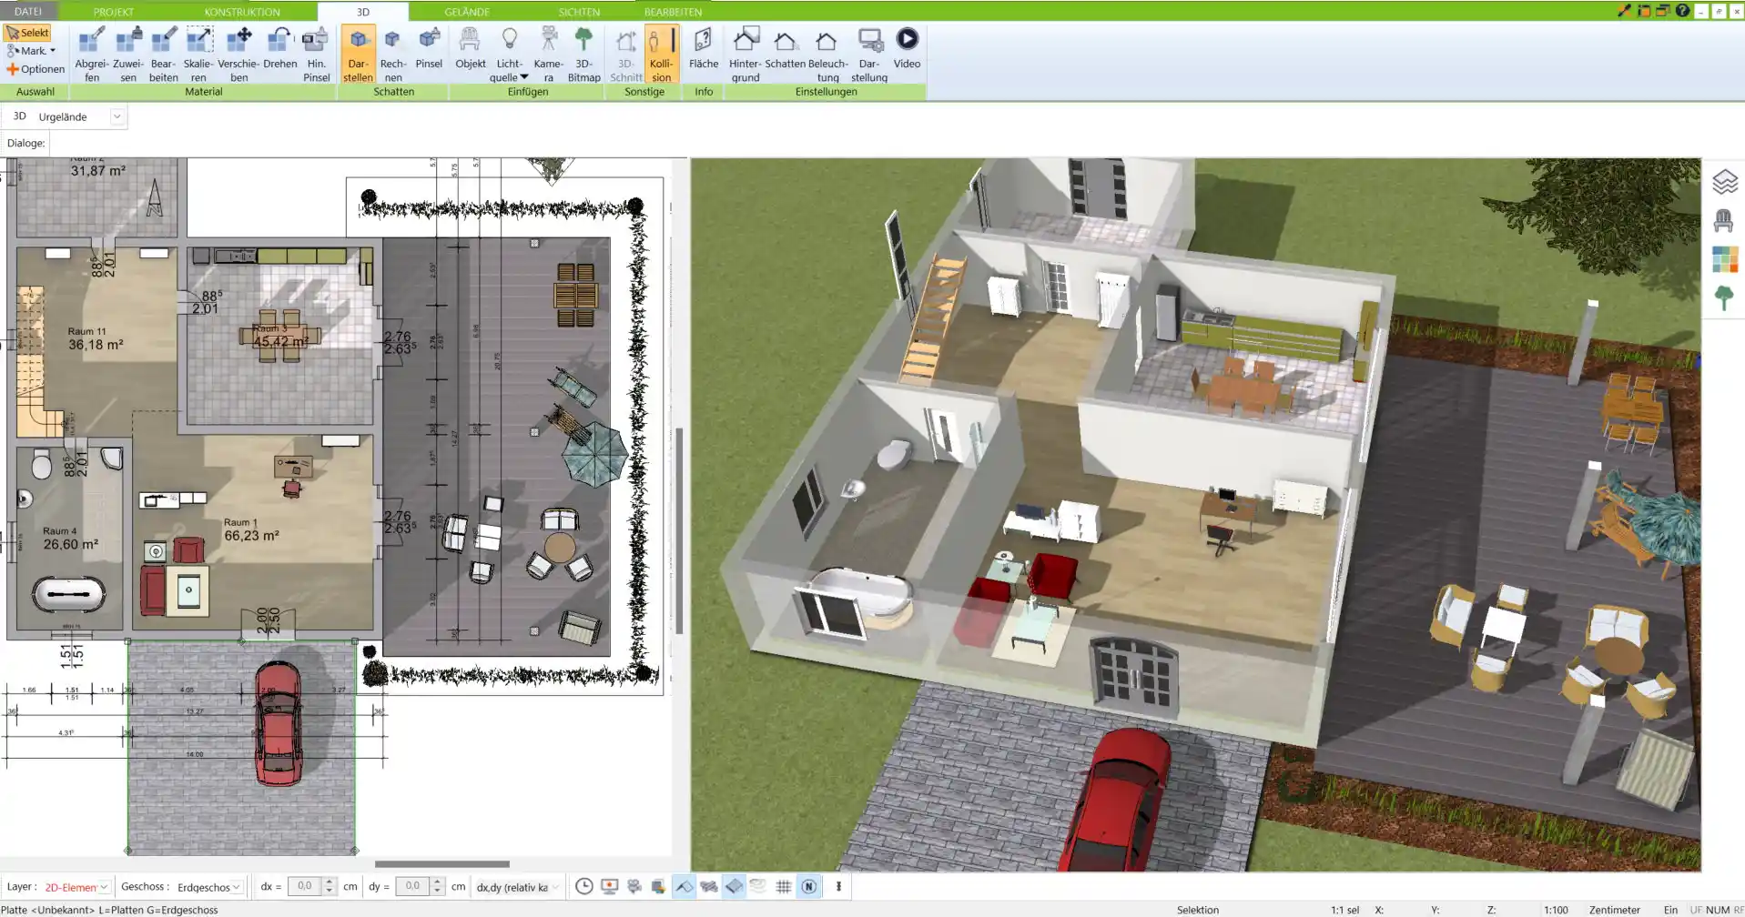This screenshot has width=1745, height=917.
Task: Insert a Kamera
Action: pyautogui.click(x=548, y=55)
